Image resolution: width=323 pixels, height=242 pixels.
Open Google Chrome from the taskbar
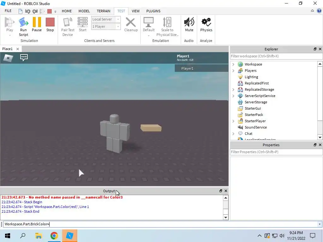click(x=54, y=236)
